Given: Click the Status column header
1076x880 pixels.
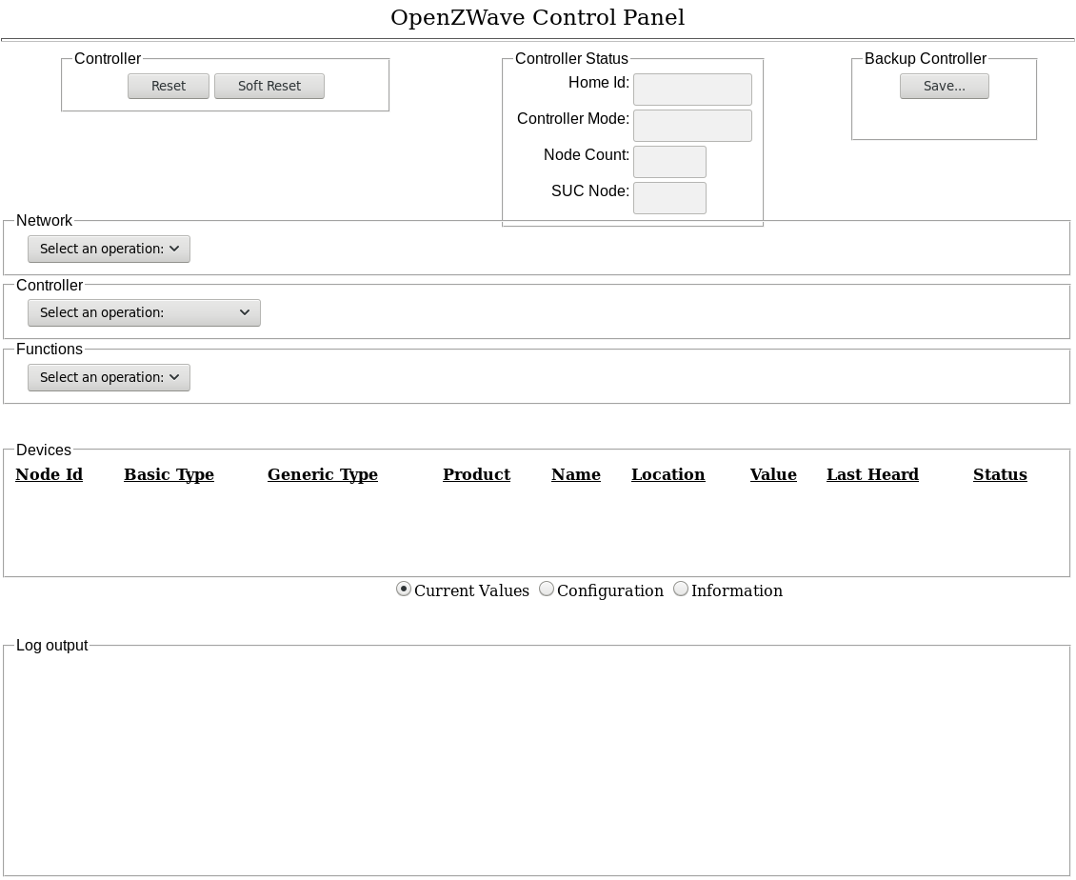Looking at the screenshot, I should point(1001,474).
